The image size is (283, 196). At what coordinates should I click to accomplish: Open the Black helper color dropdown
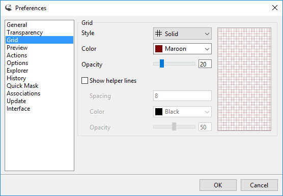click(x=182, y=112)
